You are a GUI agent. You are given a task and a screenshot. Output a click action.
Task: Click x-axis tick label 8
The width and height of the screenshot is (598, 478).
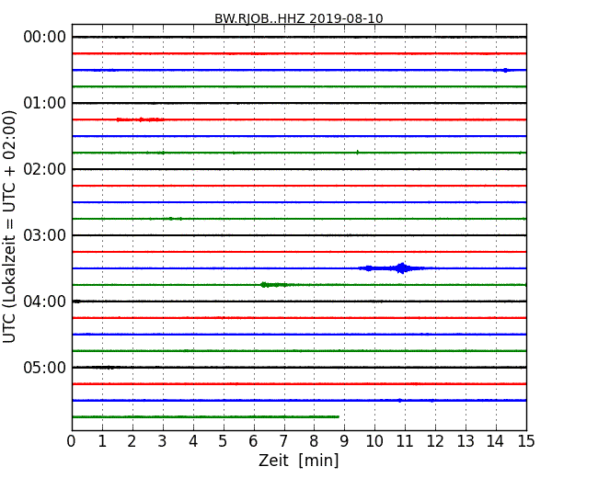point(314,441)
